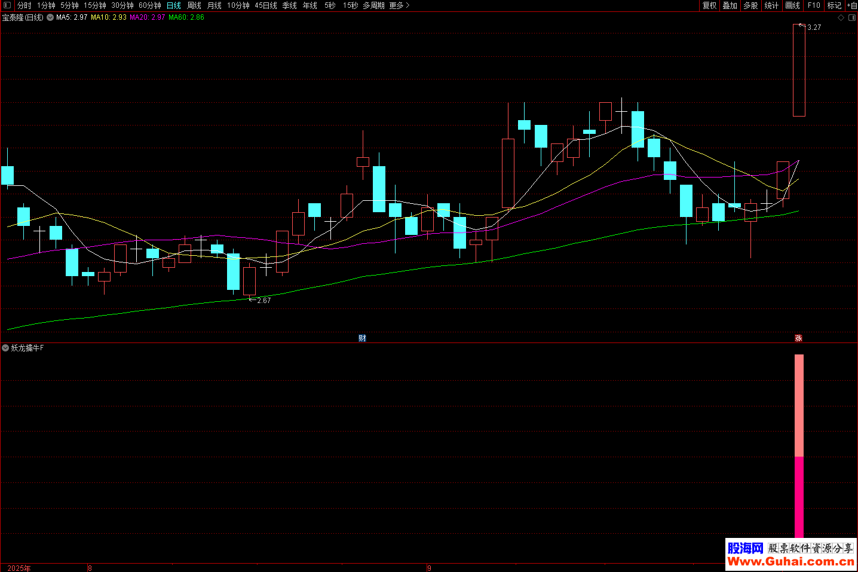
Task: Switch to the 周线 weekly tab
Action: (x=194, y=5)
